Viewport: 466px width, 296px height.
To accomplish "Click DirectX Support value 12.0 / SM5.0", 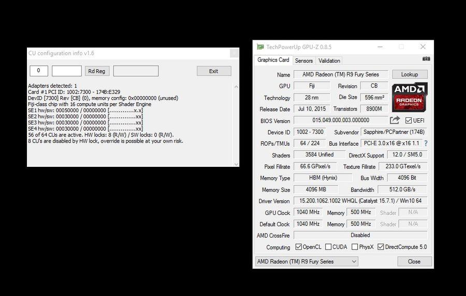I will tap(407, 154).
